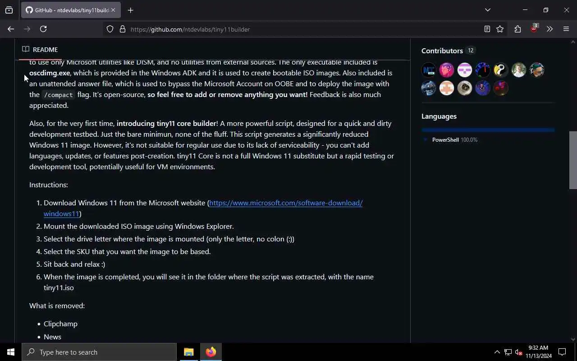577x361 pixels.
Task: Open the list all tabs dropdown
Action: tap(488, 10)
